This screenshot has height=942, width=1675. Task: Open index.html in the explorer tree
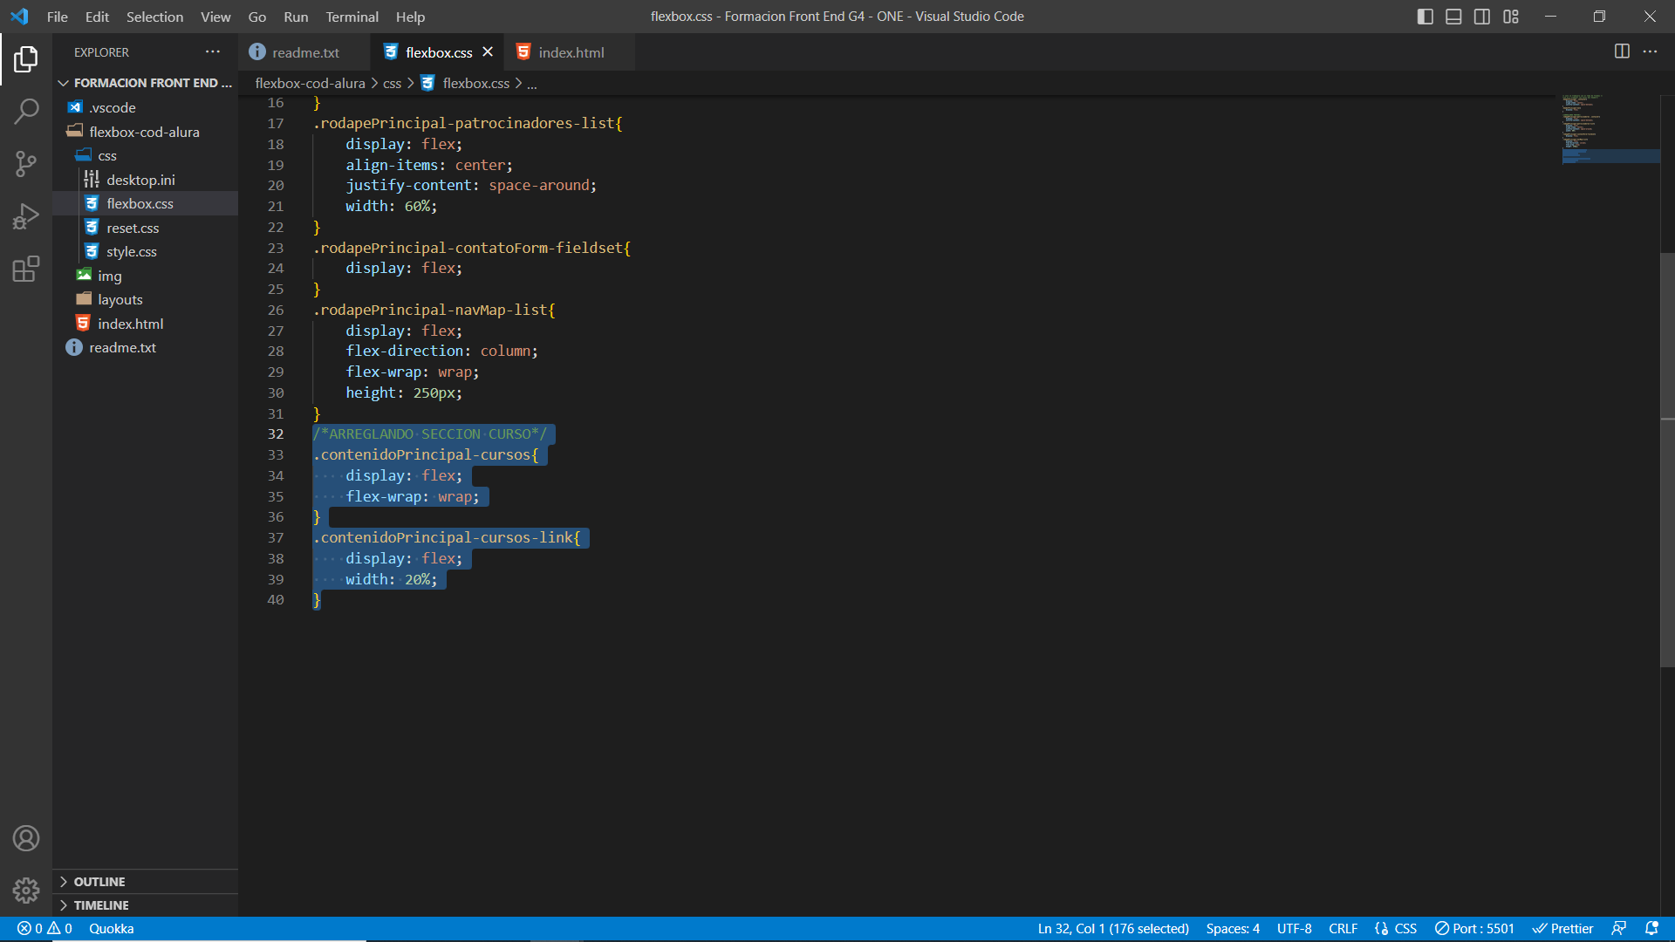tap(146, 324)
